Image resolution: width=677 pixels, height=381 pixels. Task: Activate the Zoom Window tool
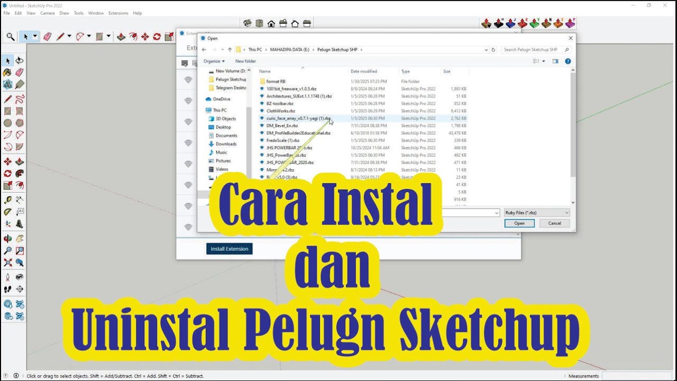20,250
